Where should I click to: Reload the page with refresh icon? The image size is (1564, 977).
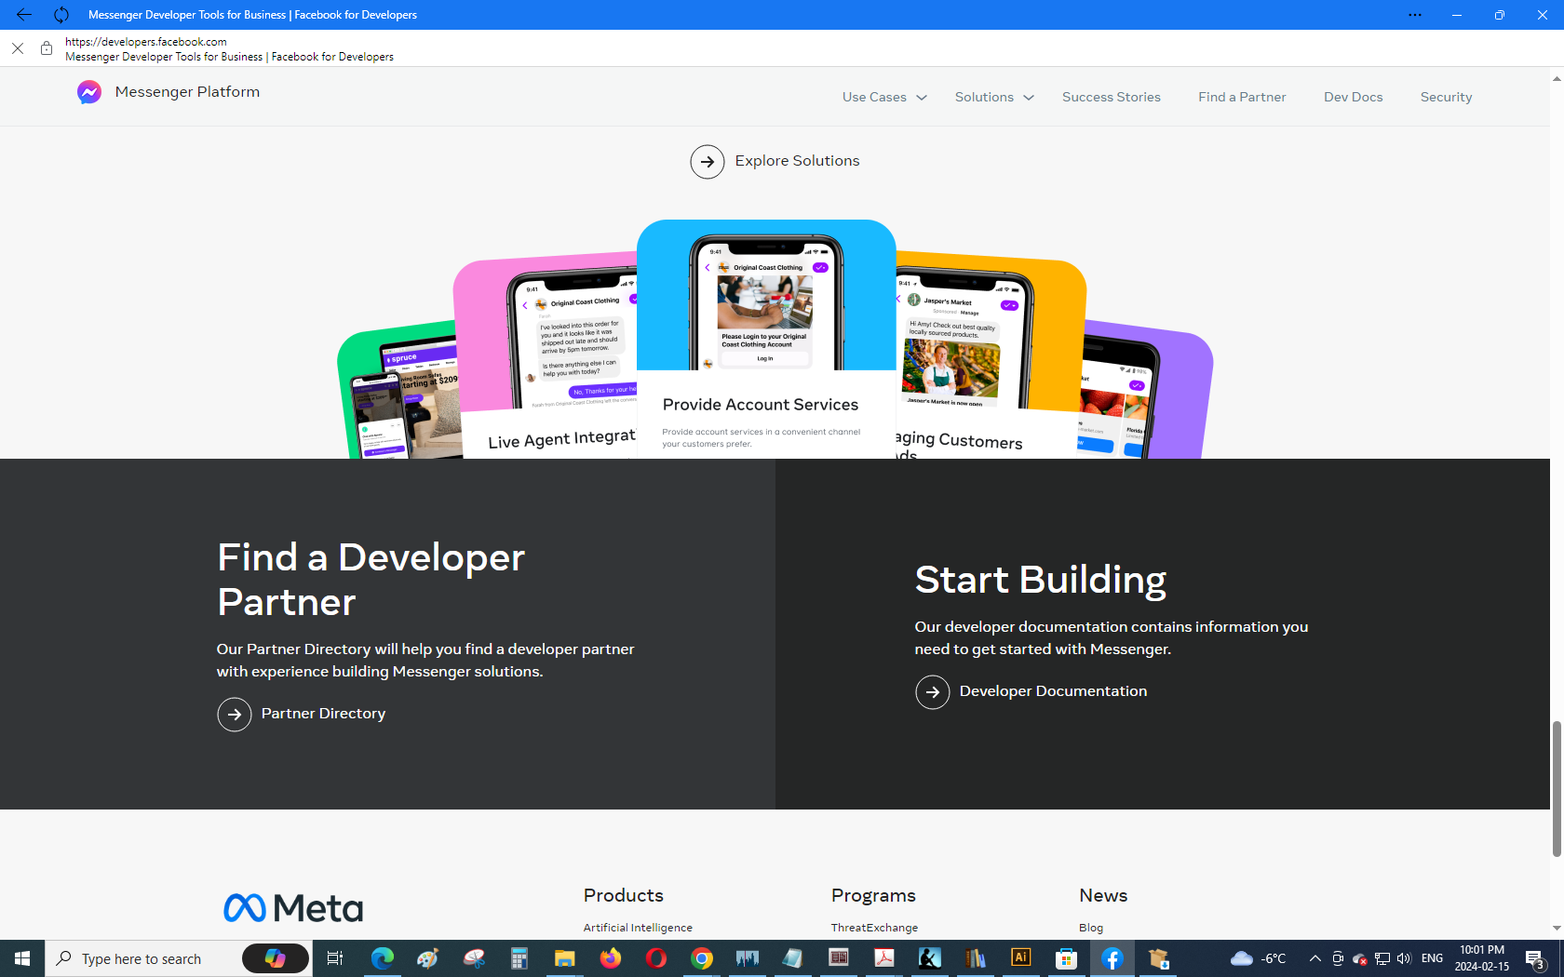[61, 15]
